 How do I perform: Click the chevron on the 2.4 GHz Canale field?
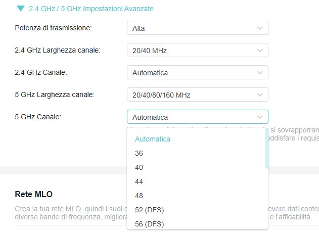pyautogui.click(x=260, y=73)
